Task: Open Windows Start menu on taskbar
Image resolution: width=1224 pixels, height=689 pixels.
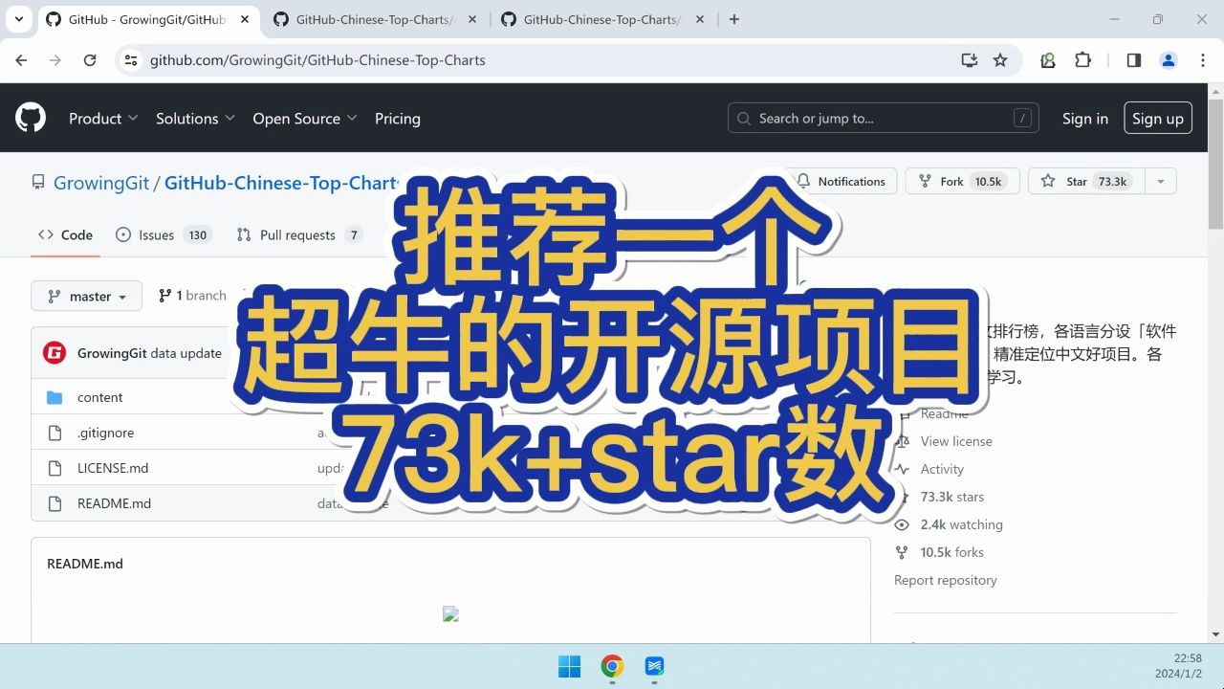Action: point(569,666)
